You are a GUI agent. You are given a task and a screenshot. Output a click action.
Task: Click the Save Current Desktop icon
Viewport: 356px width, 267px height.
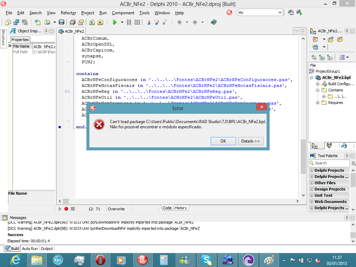click(291, 13)
